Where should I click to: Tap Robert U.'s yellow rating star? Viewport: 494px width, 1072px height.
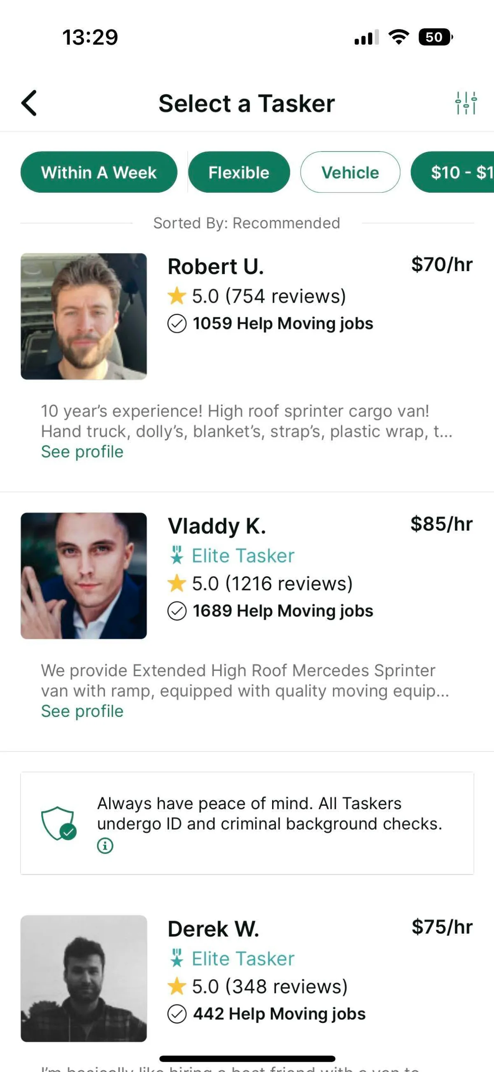177,296
